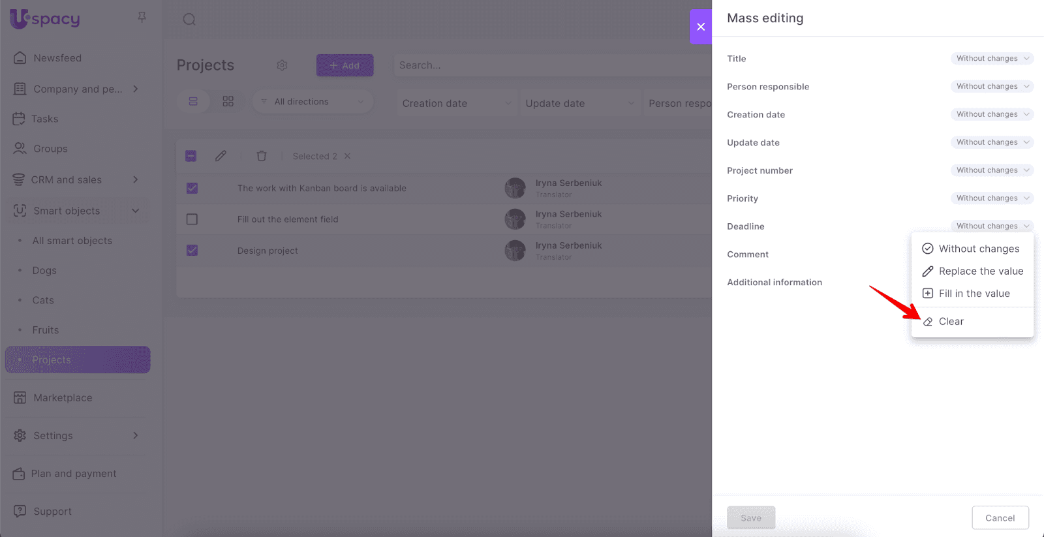Select 'Replace the value' menu option

(x=980, y=271)
